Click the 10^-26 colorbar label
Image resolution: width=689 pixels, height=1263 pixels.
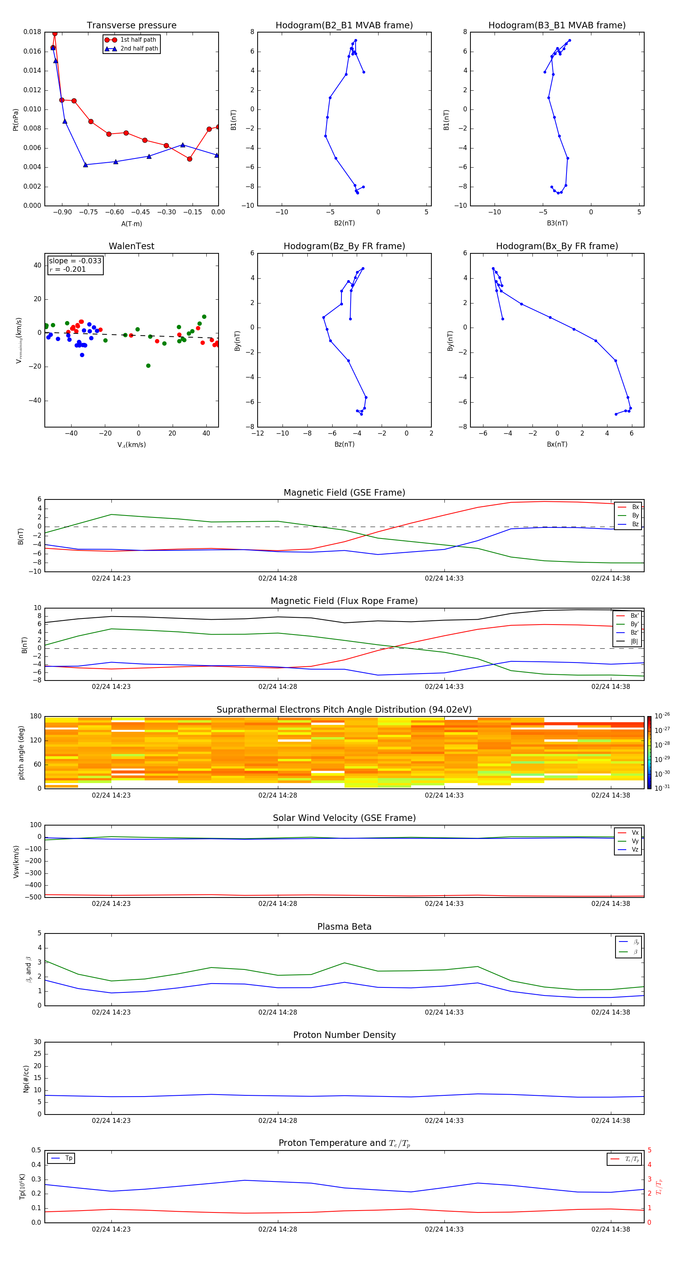[662, 716]
